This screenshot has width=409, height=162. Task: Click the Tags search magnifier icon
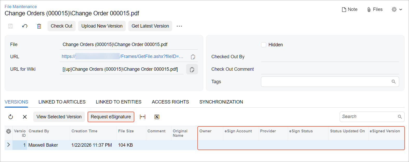[x=394, y=82]
